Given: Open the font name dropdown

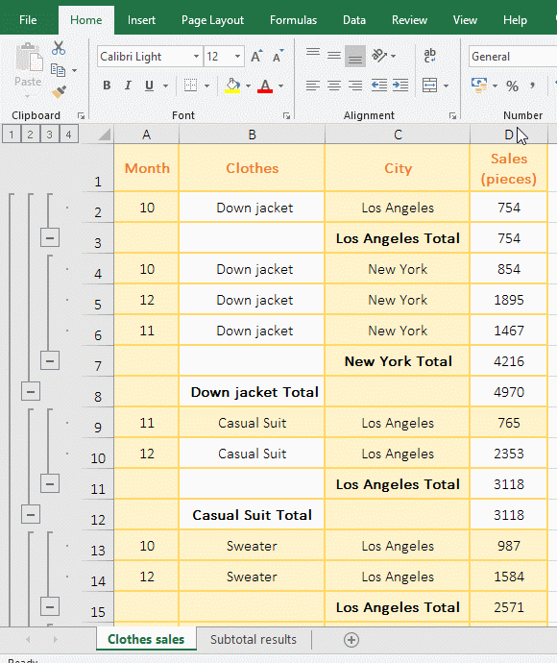Looking at the screenshot, I should pyautogui.click(x=196, y=57).
